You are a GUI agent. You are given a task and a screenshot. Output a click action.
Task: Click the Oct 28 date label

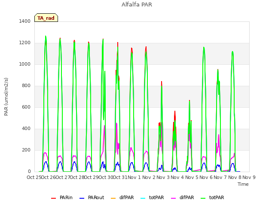(77, 177)
